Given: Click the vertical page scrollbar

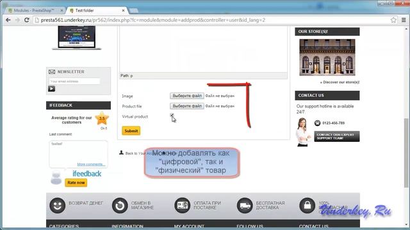Looking at the screenshot, I should pyautogui.click(x=406, y=153).
